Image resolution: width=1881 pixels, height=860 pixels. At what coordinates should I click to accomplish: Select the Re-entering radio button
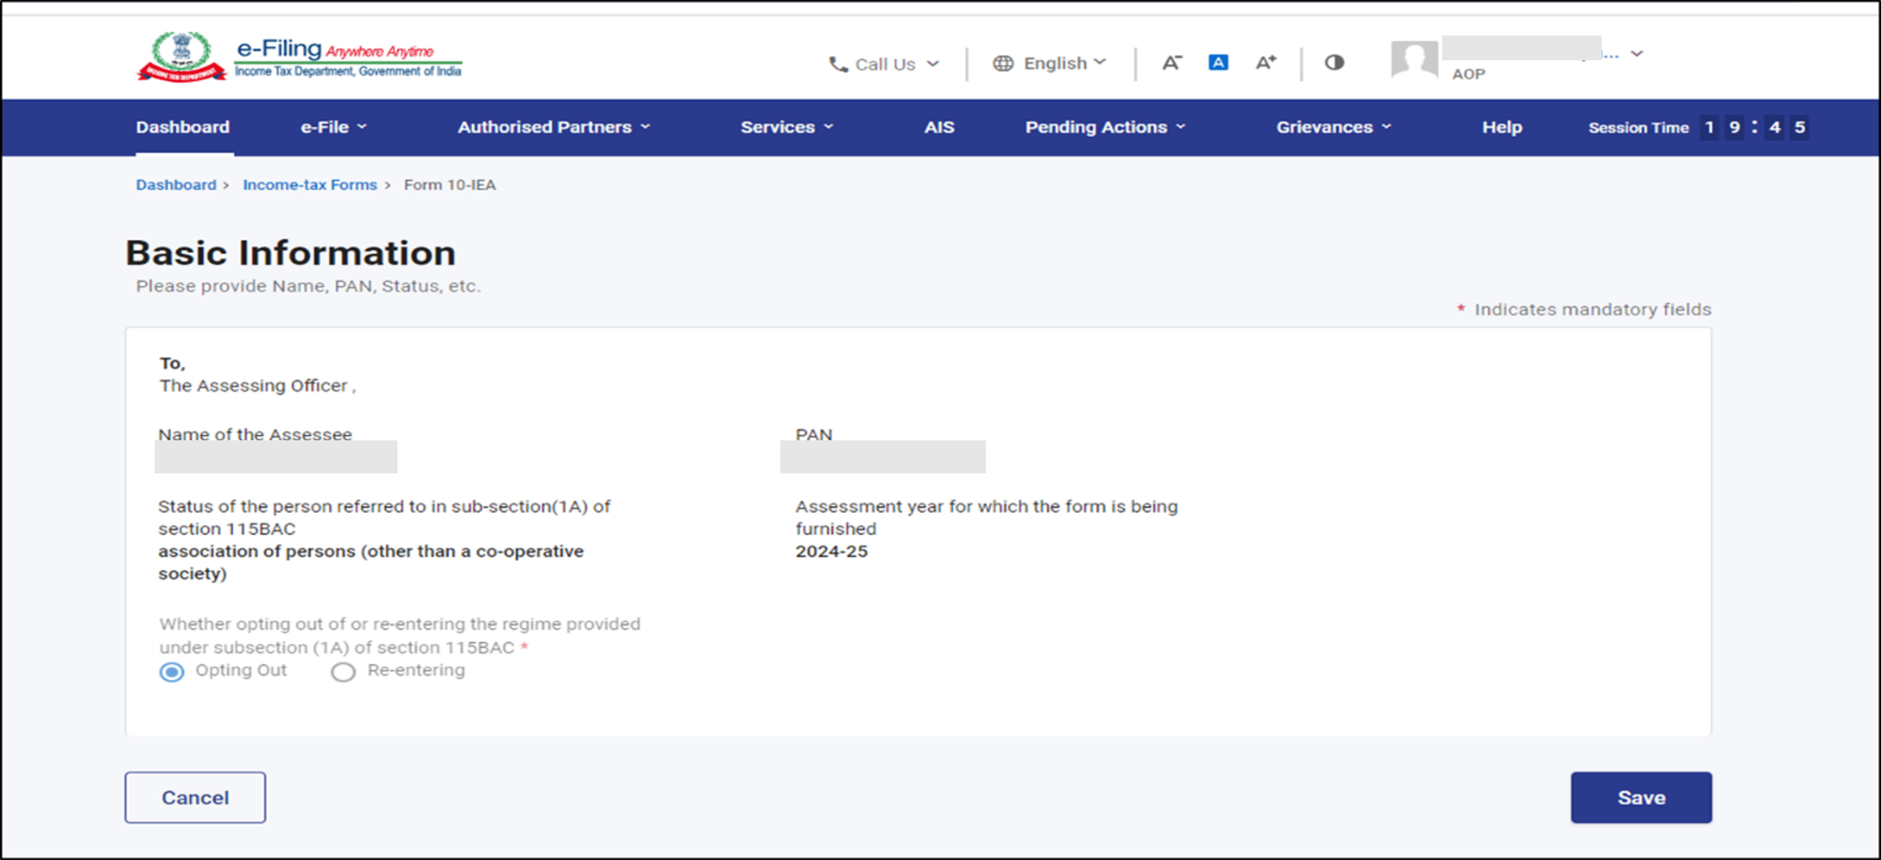343,672
